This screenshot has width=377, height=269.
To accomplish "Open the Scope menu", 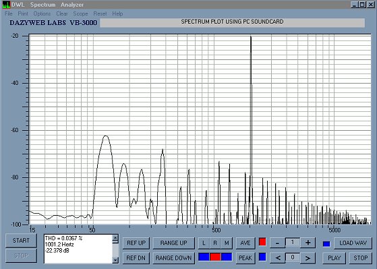I will (80, 13).
